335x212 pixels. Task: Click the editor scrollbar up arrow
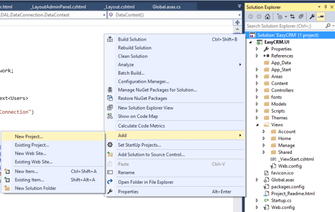point(238,29)
